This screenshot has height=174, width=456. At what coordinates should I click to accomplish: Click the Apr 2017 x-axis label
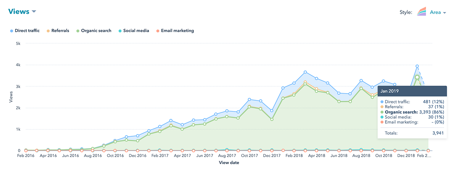pos(182,156)
